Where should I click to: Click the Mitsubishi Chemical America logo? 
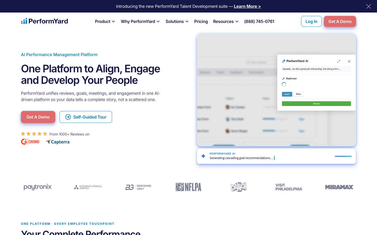(x=88, y=187)
